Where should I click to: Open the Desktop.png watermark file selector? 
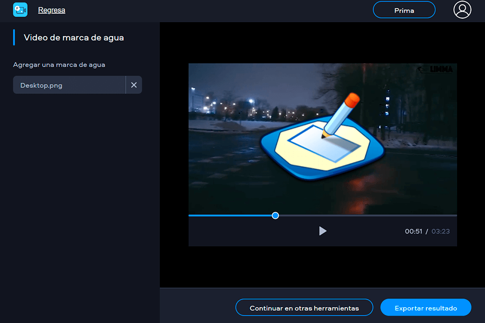click(x=69, y=85)
